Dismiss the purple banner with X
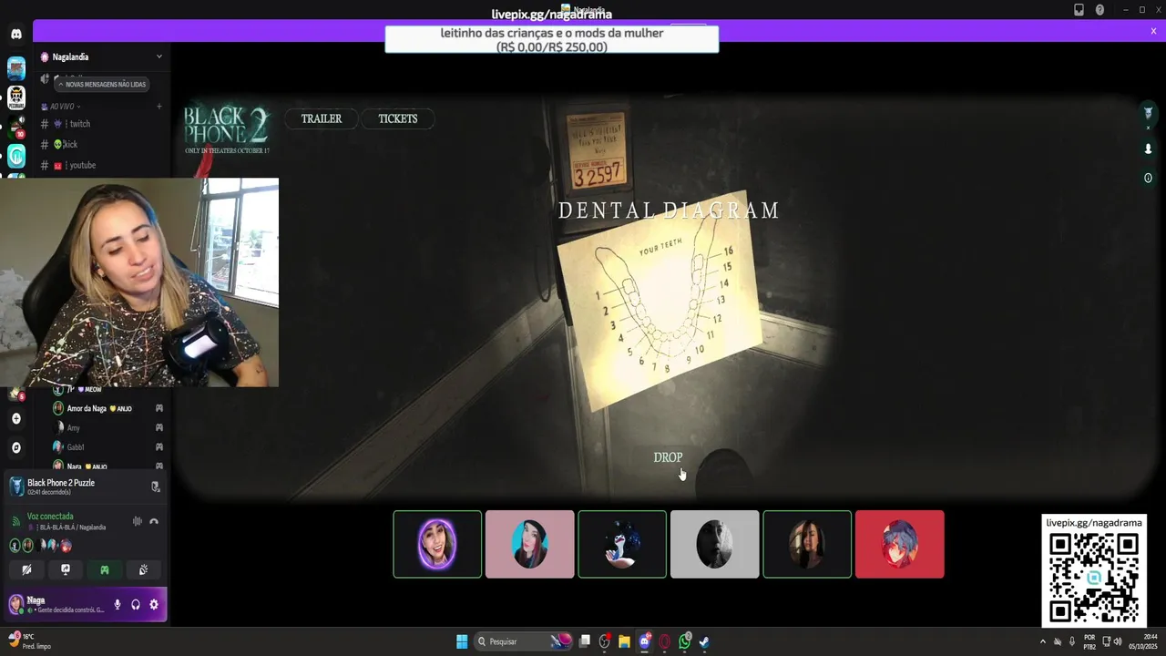1166x656 pixels. coord(1153,31)
